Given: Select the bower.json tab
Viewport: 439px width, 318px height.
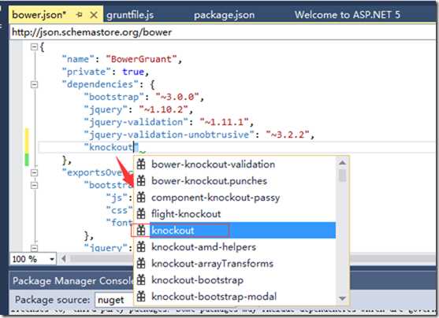Looking at the screenshot, I should tap(39, 14).
